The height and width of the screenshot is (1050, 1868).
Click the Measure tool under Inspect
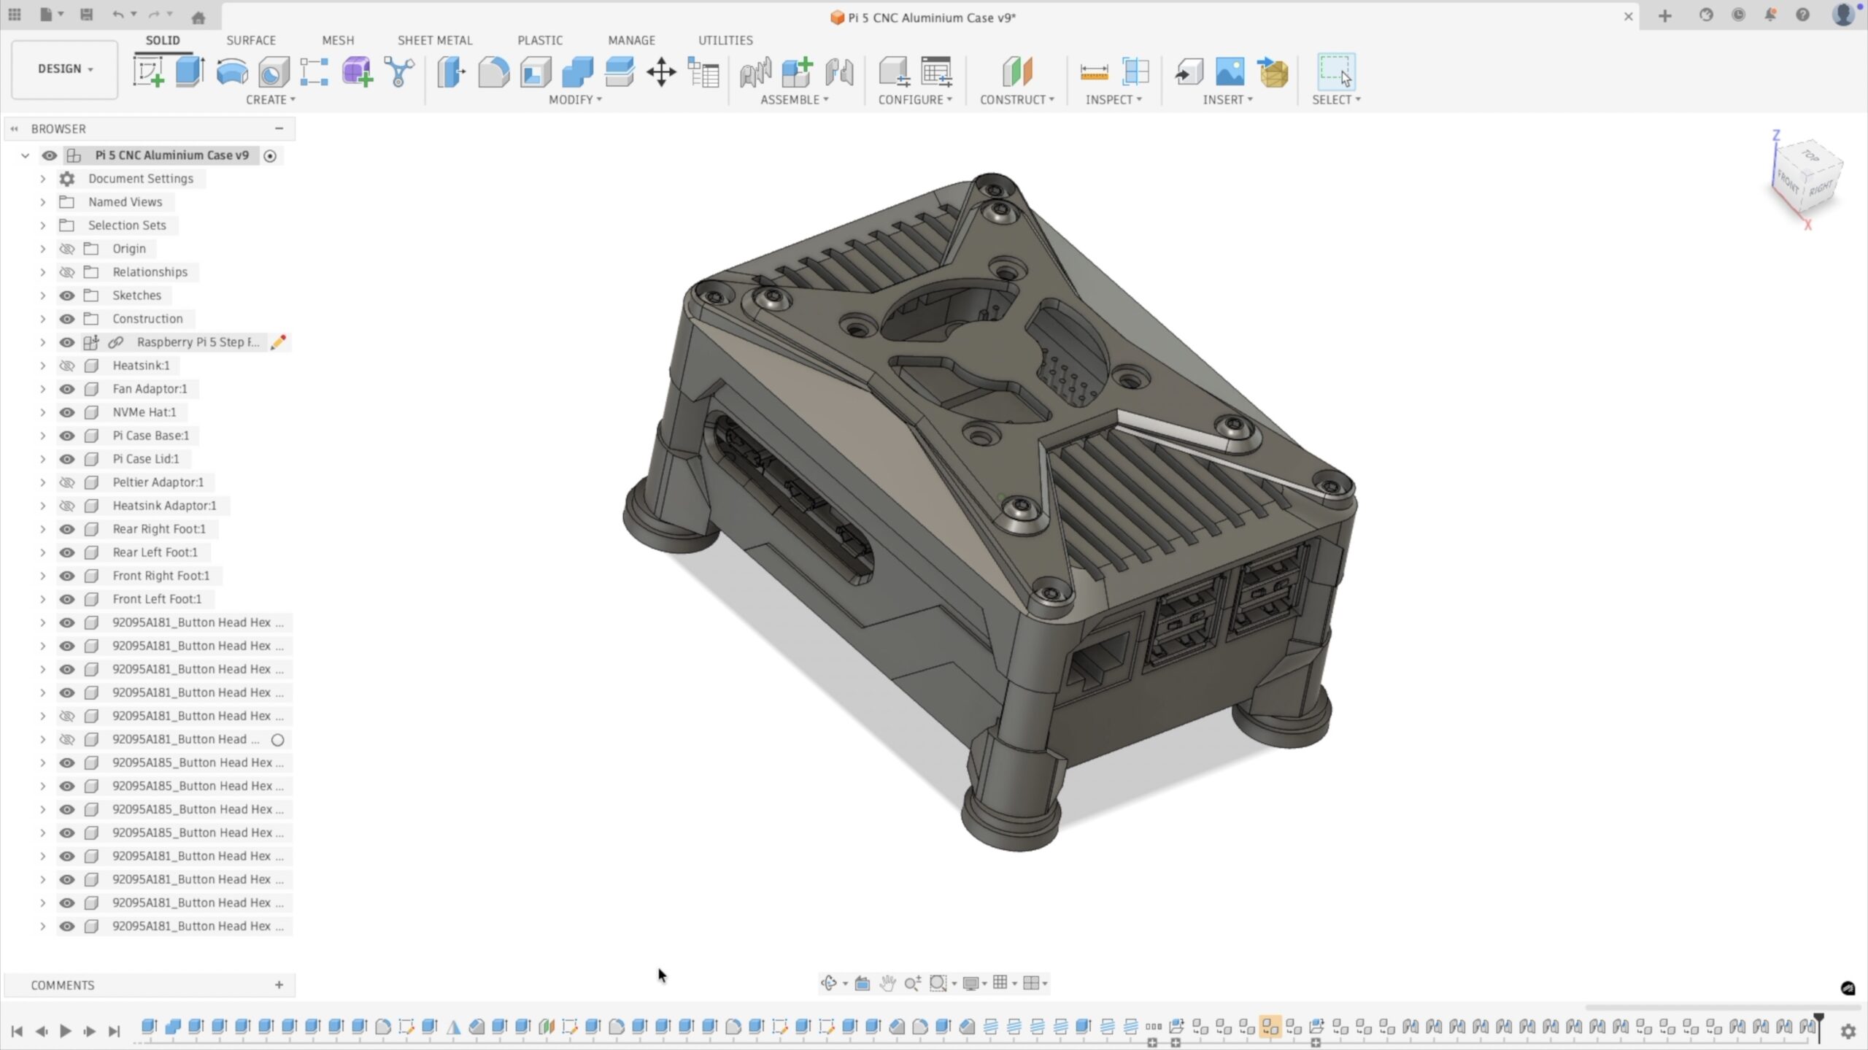pos(1094,72)
